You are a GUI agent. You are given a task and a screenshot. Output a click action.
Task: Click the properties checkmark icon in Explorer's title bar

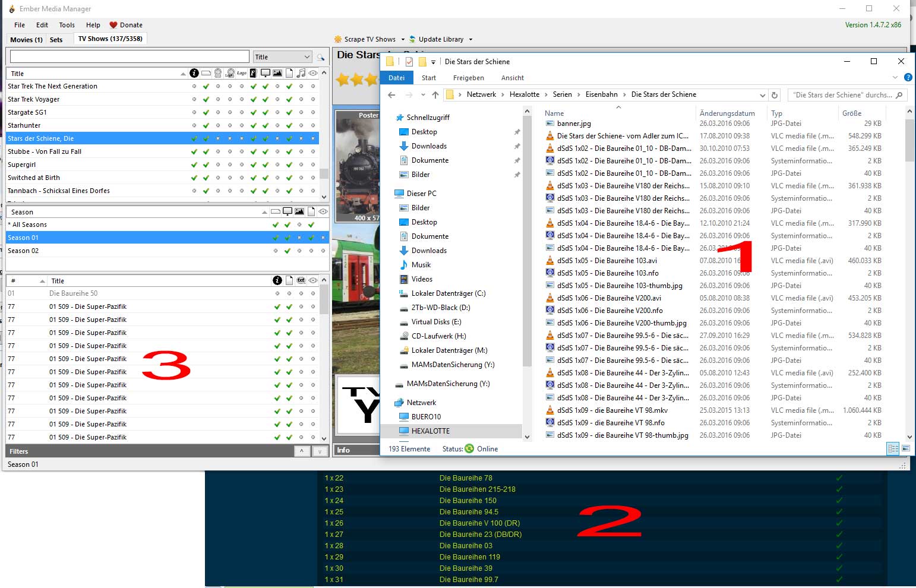(x=409, y=62)
